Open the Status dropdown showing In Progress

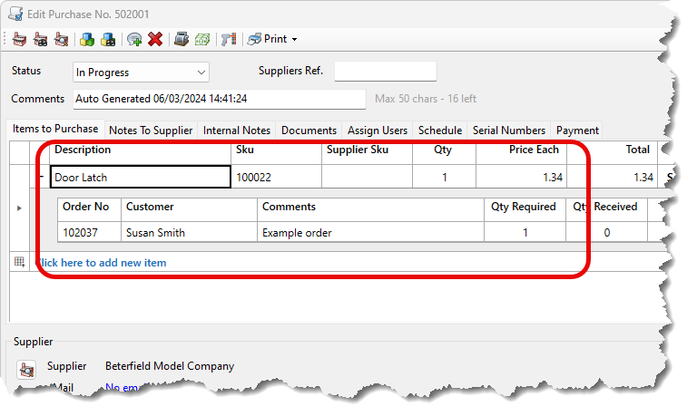click(x=141, y=72)
